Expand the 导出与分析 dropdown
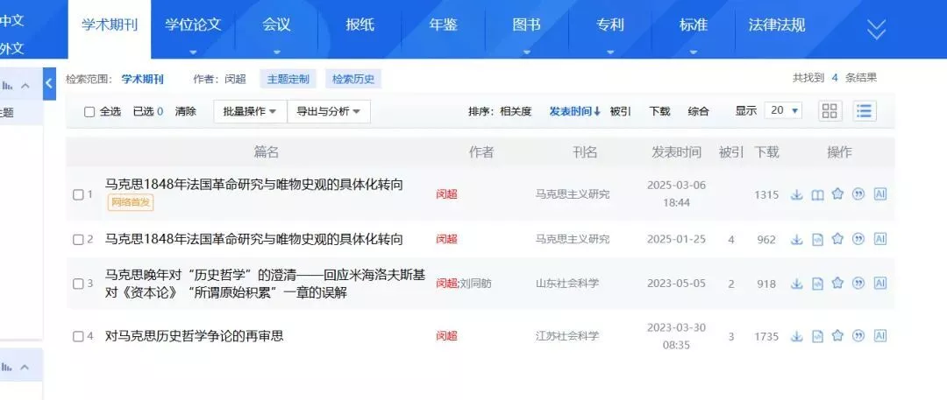This screenshot has height=400, width=947. 329,111
